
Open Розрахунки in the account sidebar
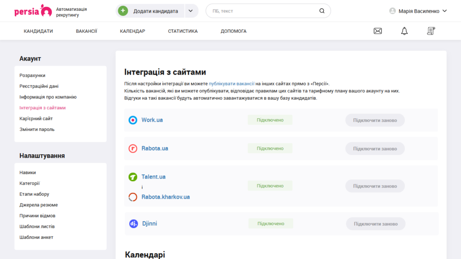click(x=32, y=76)
